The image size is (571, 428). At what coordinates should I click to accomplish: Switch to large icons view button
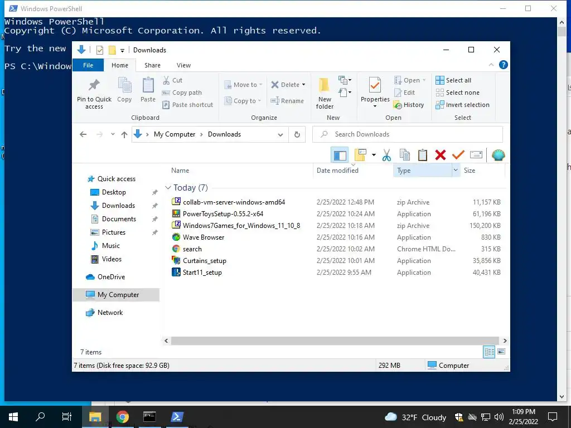(501, 352)
